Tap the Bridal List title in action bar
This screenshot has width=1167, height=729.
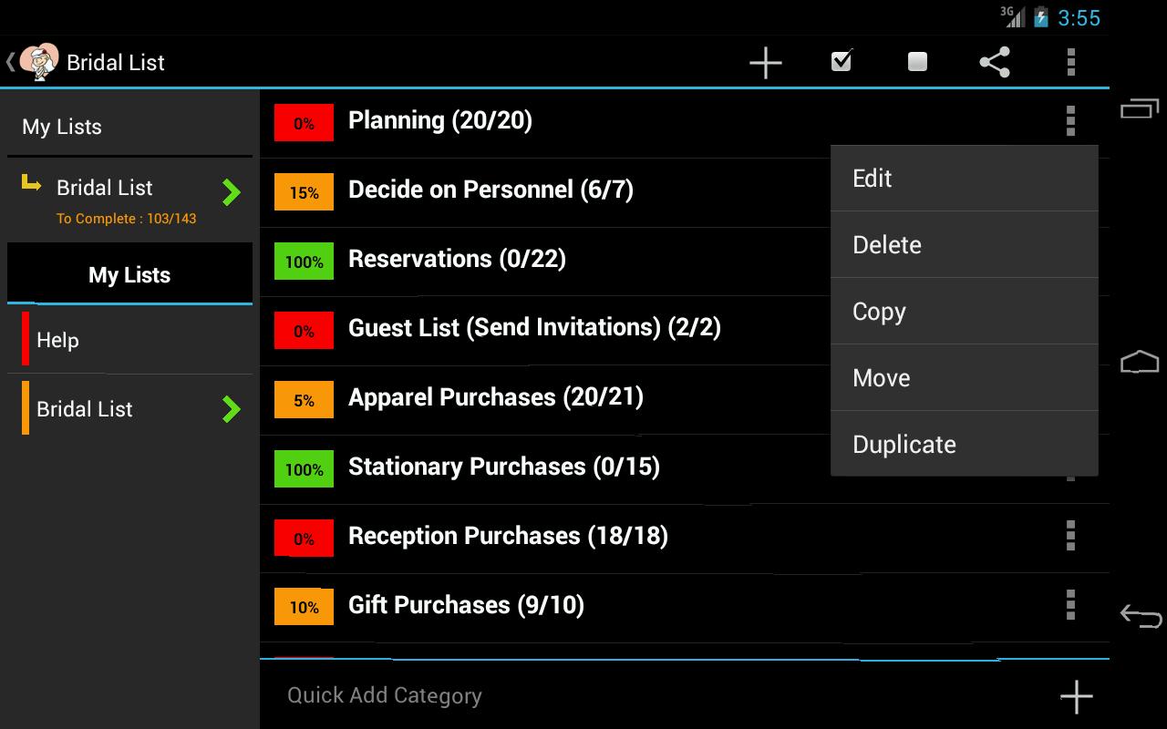point(116,62)
